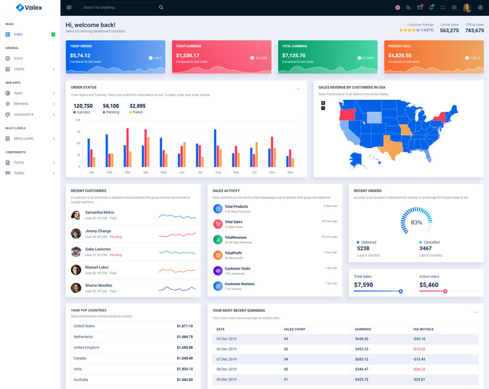Click the Total Sales slider handle
489x389 pixels.
tap(400, 291)
